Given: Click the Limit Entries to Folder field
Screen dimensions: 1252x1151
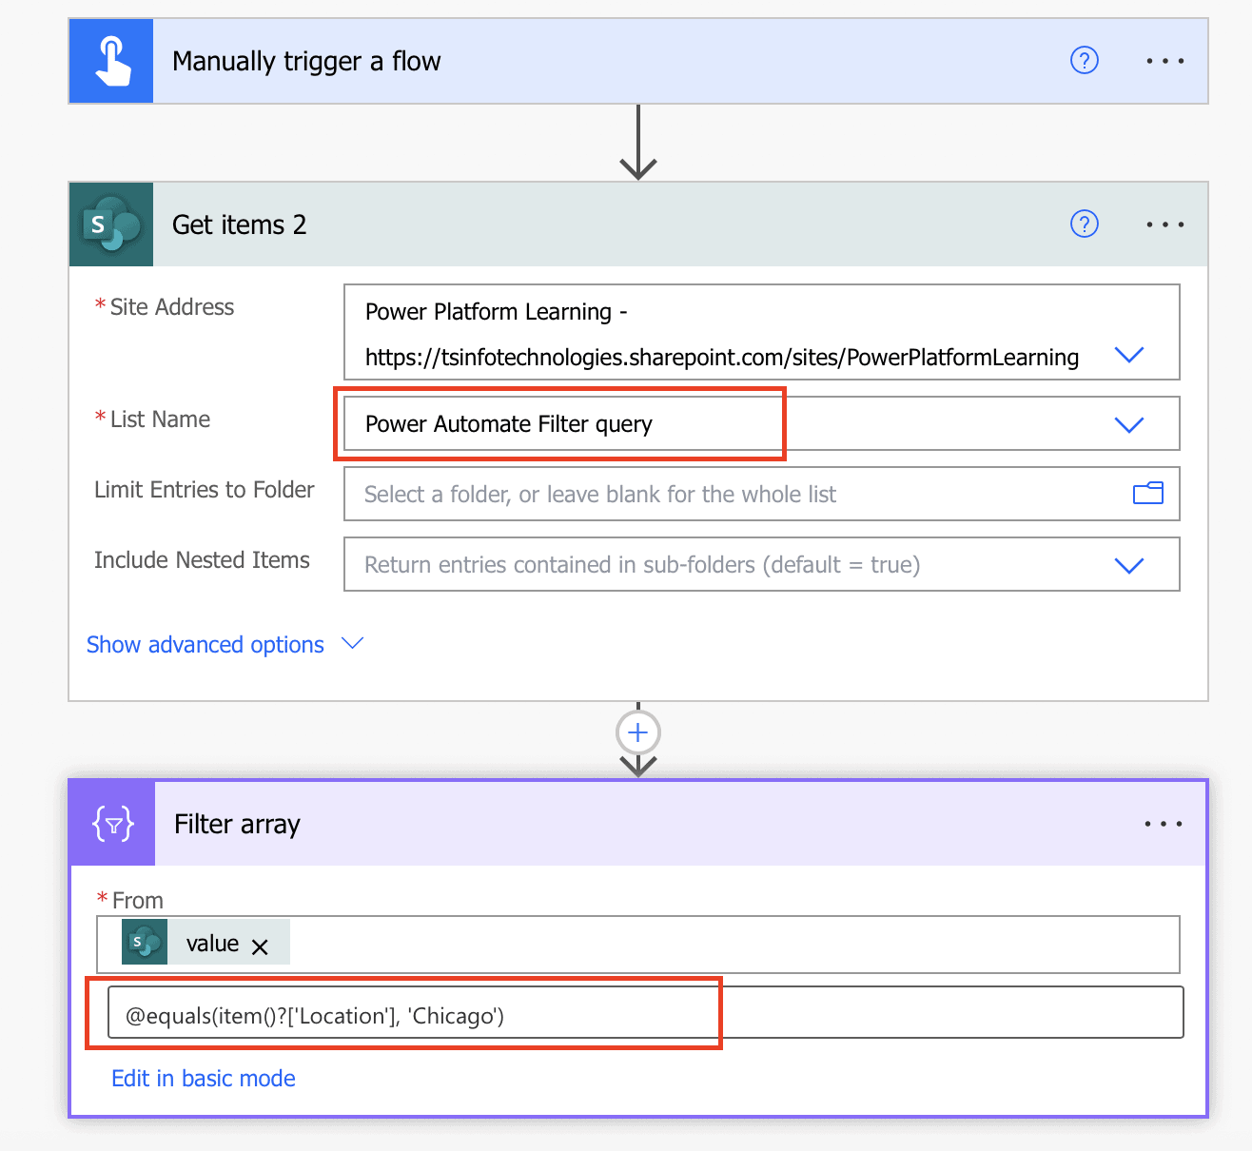Looking at the screenshot, I should (x=666, y=494).
